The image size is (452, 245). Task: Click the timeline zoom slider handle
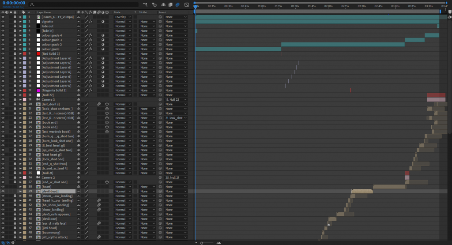202,243
